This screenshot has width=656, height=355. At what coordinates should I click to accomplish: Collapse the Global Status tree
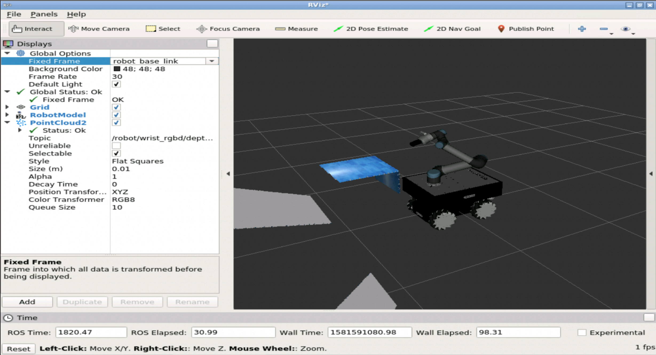coord(7,92)
